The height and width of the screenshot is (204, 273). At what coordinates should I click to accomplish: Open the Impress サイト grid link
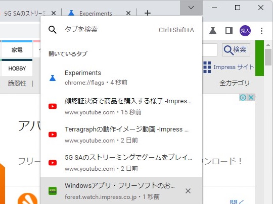[x=229, y=67]
